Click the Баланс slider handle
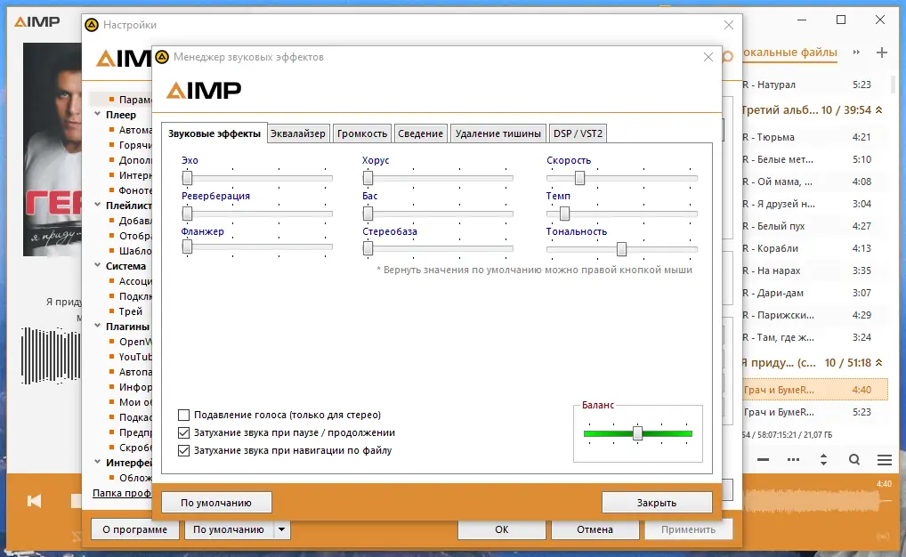This screenshot has width=906, height=557. click(638, 434)
